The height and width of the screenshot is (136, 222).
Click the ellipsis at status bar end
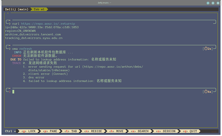coord(214,131)
